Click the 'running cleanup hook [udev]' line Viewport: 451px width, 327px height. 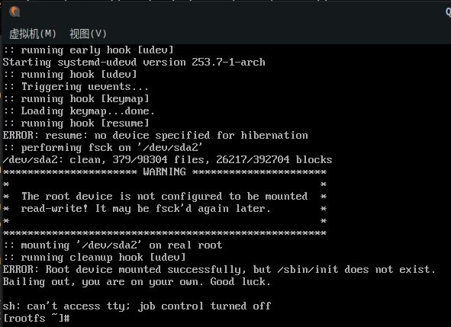95,257
